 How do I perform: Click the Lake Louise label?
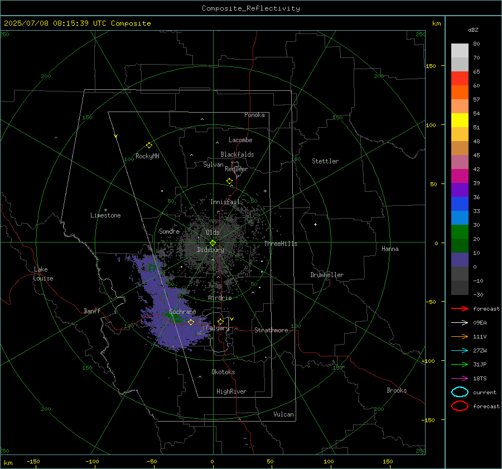pos(43,274)
